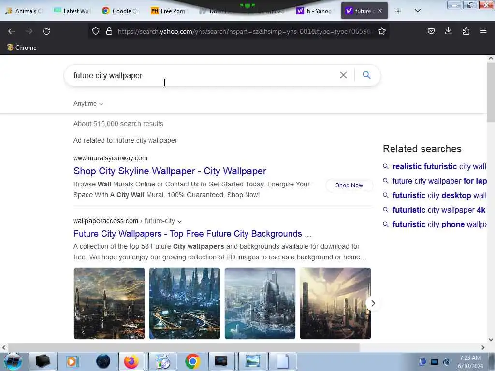Clear the search box with X
The height and width of the screenshot is (371, 495).
343,75
